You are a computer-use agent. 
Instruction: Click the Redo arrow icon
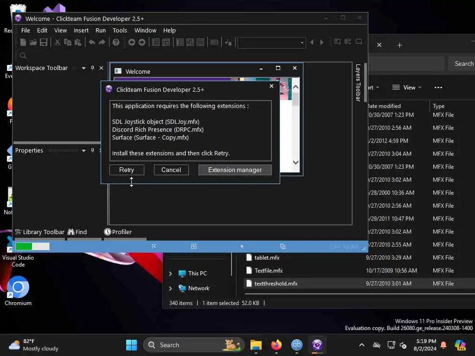(102, 42)
